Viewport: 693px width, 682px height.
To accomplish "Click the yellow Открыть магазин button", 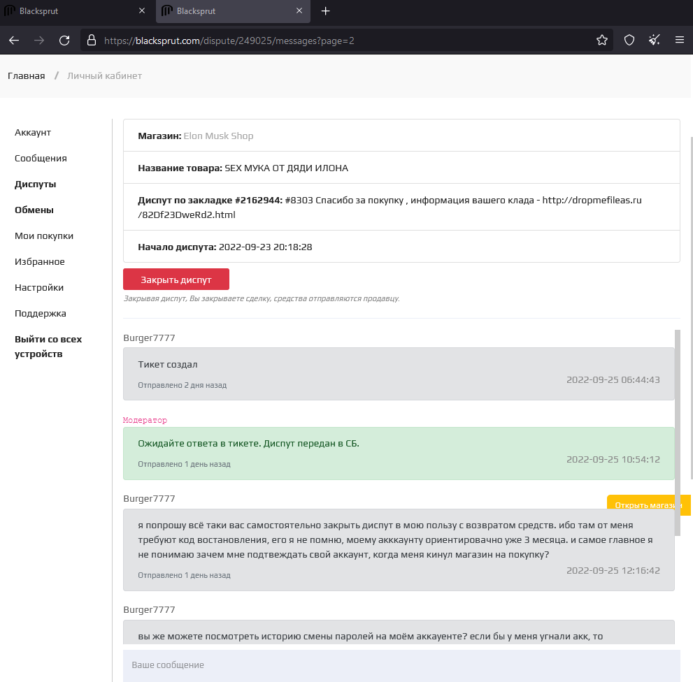I will point(648,505).
